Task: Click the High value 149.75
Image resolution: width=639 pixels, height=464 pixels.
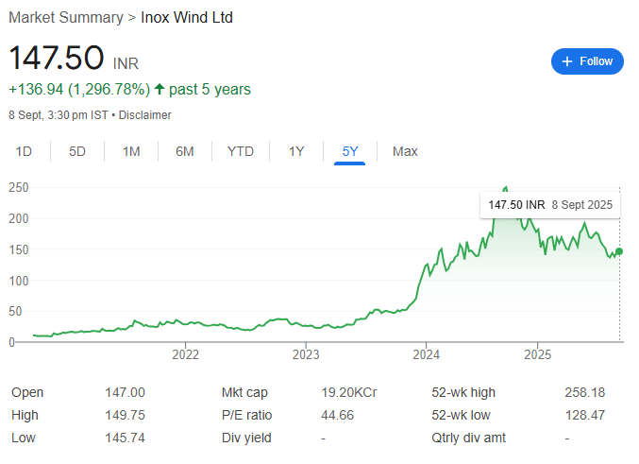Action: click(x=126, y=415)
